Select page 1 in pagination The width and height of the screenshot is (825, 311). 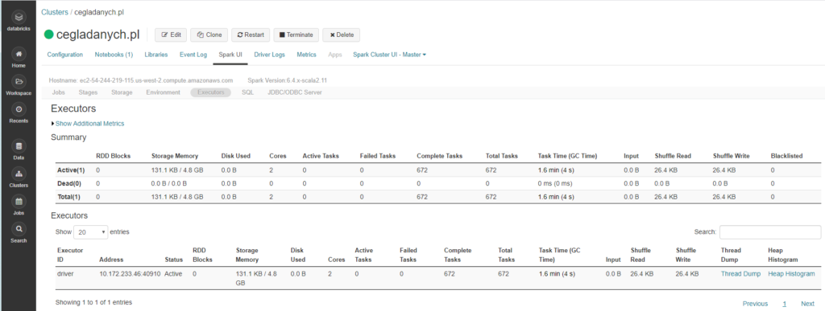click(785, 304)
